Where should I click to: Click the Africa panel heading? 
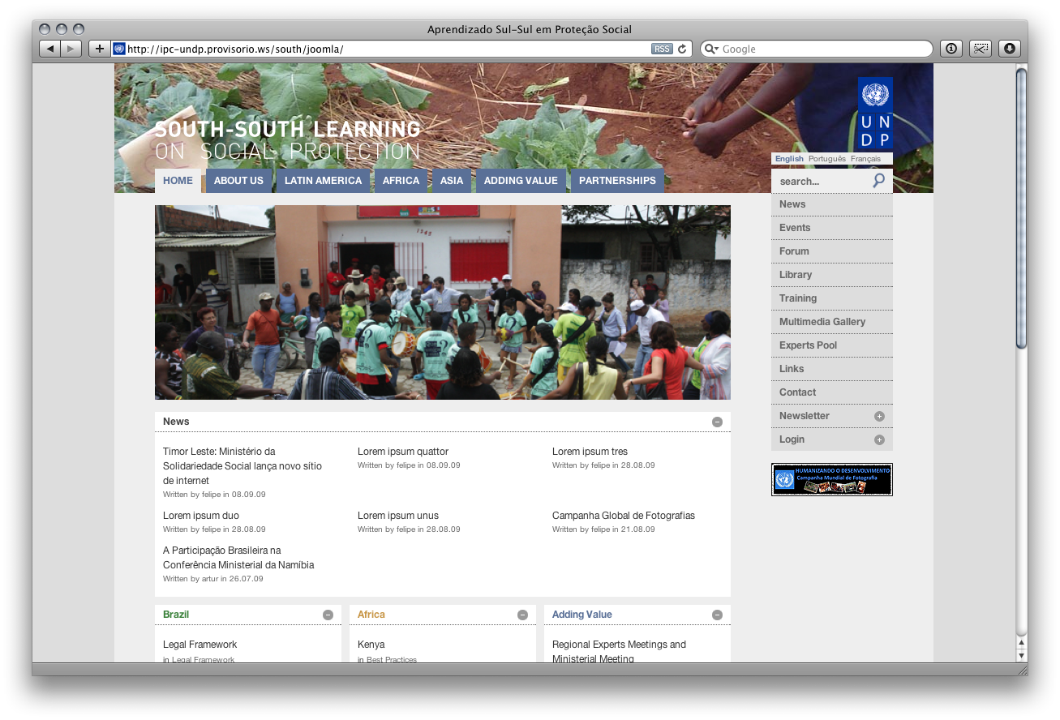(x=371, y=615)
